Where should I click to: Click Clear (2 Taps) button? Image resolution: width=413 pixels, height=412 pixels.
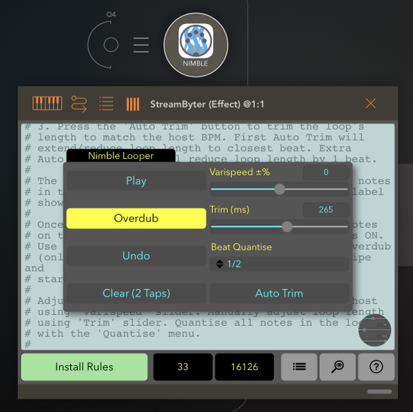point(136,293)
